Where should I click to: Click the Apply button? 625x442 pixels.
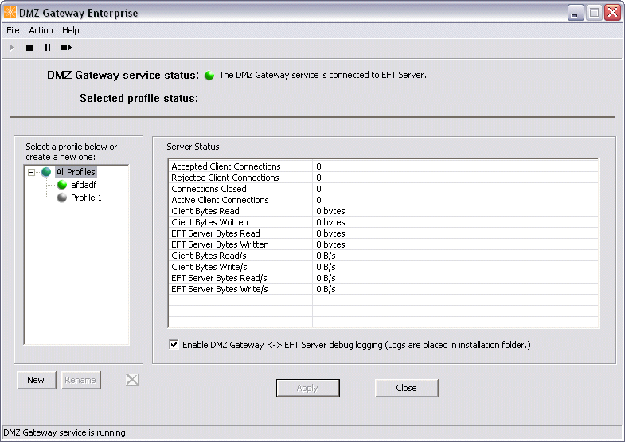pyautogui.click(x=307, y=388)
